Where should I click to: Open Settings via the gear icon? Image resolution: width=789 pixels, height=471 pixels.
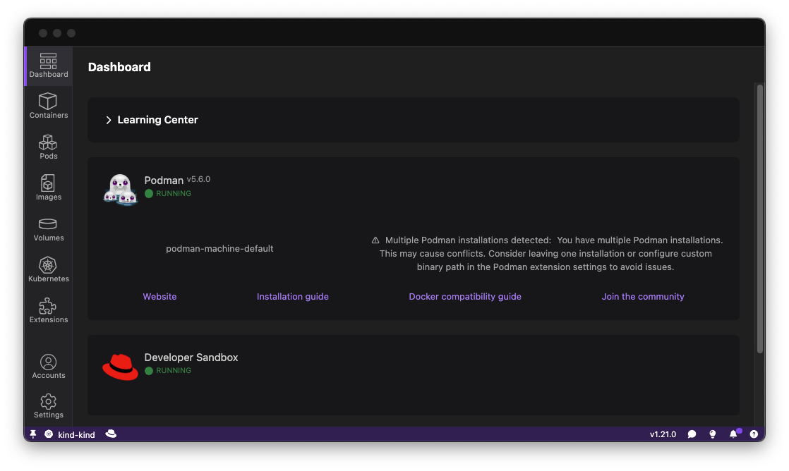48,404
